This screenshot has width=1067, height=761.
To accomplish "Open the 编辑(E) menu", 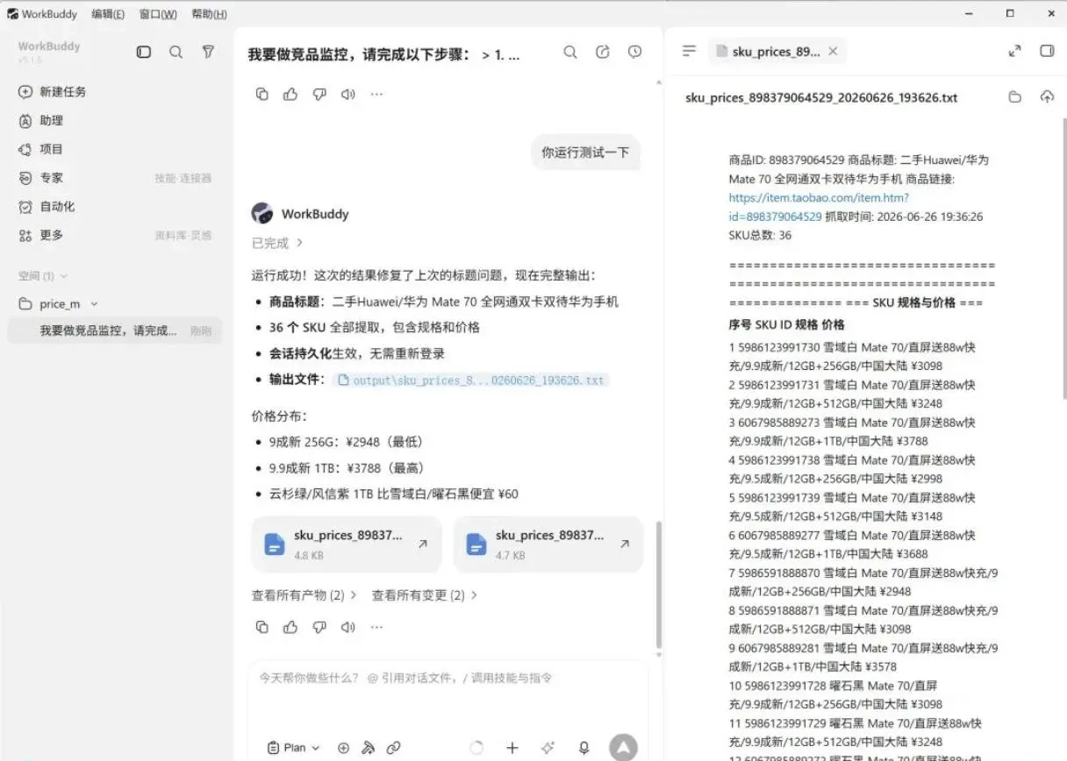I will pos(108,14).
